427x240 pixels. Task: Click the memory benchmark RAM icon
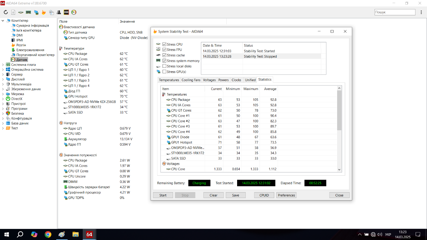pos(28,12)
